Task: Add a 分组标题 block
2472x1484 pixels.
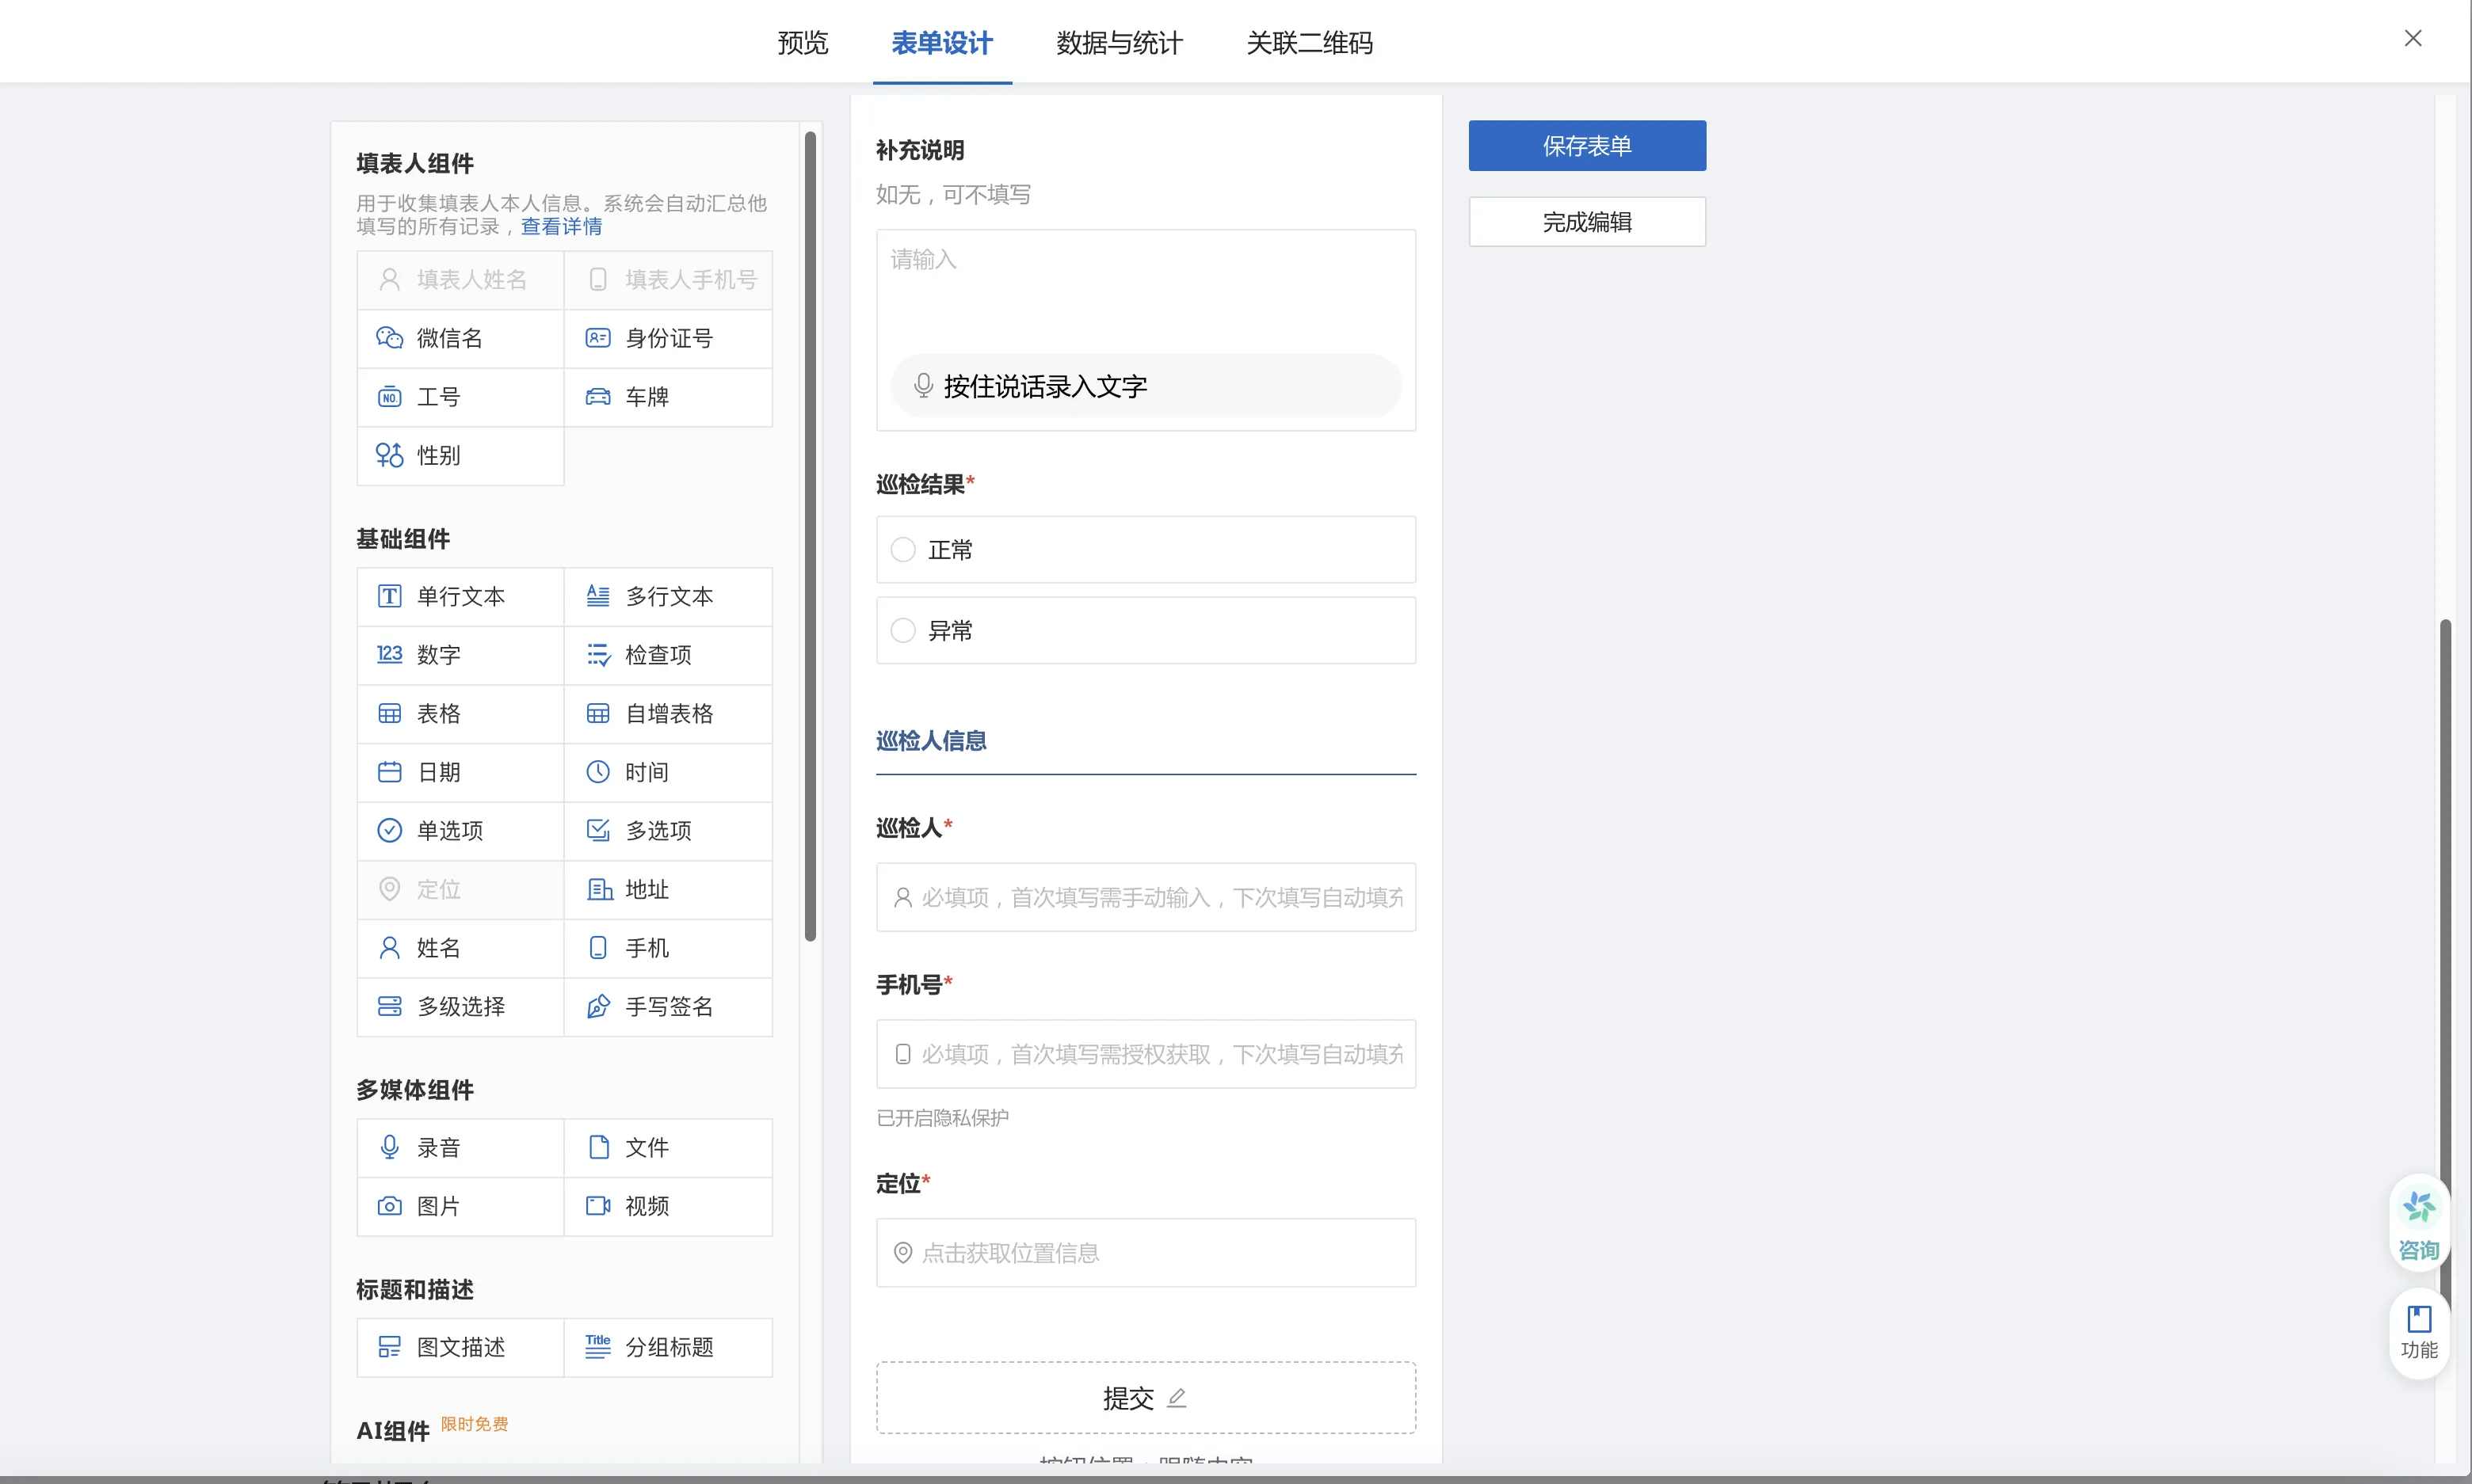Action: [668, 1347]
